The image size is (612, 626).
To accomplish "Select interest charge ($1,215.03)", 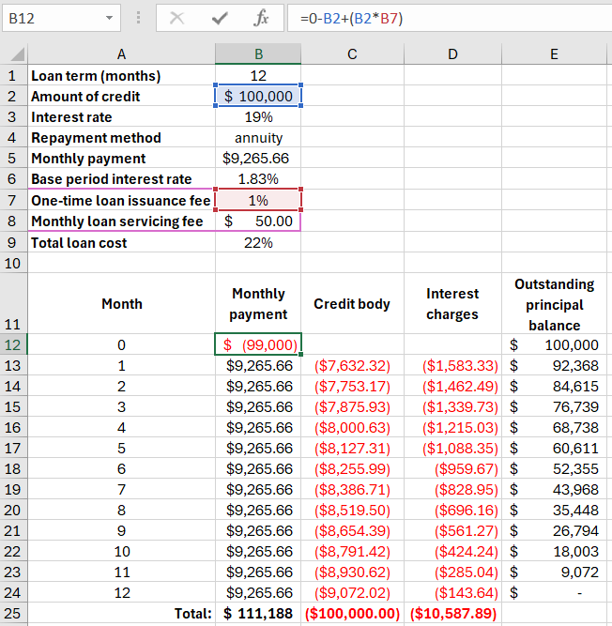I will 452,428.
